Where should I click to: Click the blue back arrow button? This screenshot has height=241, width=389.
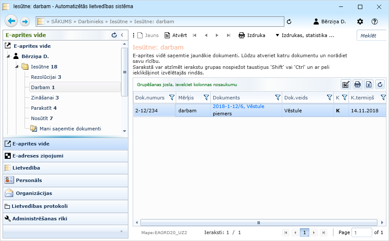click(x=11, y=21)
